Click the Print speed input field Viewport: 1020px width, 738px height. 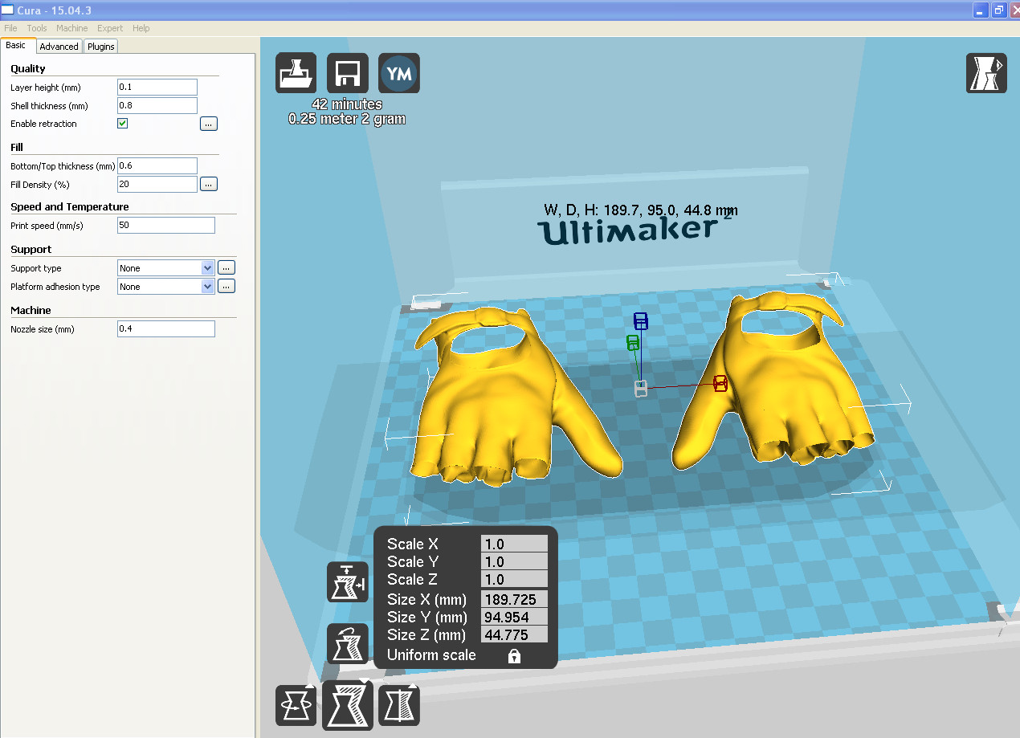point(166,225)
